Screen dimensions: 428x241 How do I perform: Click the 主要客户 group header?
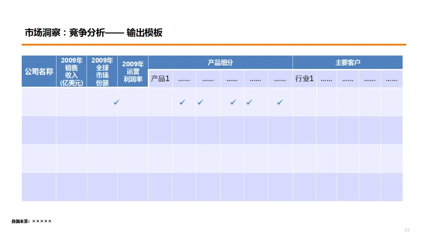pos(348,63)
